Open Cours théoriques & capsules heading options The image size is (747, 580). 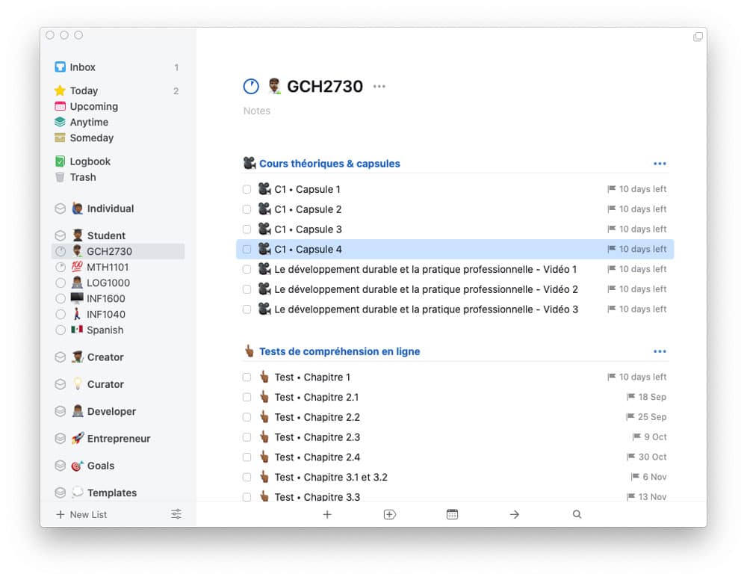click(660, 164)
